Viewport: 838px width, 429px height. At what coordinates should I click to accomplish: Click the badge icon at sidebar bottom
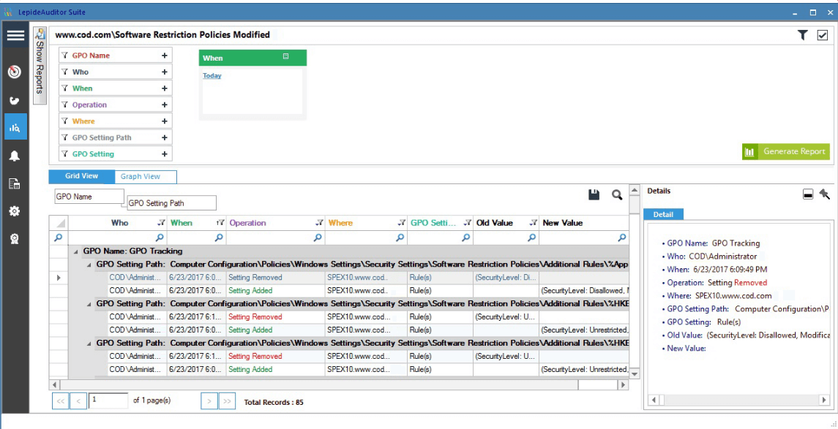(15, 239)
